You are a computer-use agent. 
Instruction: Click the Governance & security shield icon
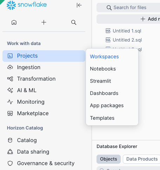pos(10,163)
